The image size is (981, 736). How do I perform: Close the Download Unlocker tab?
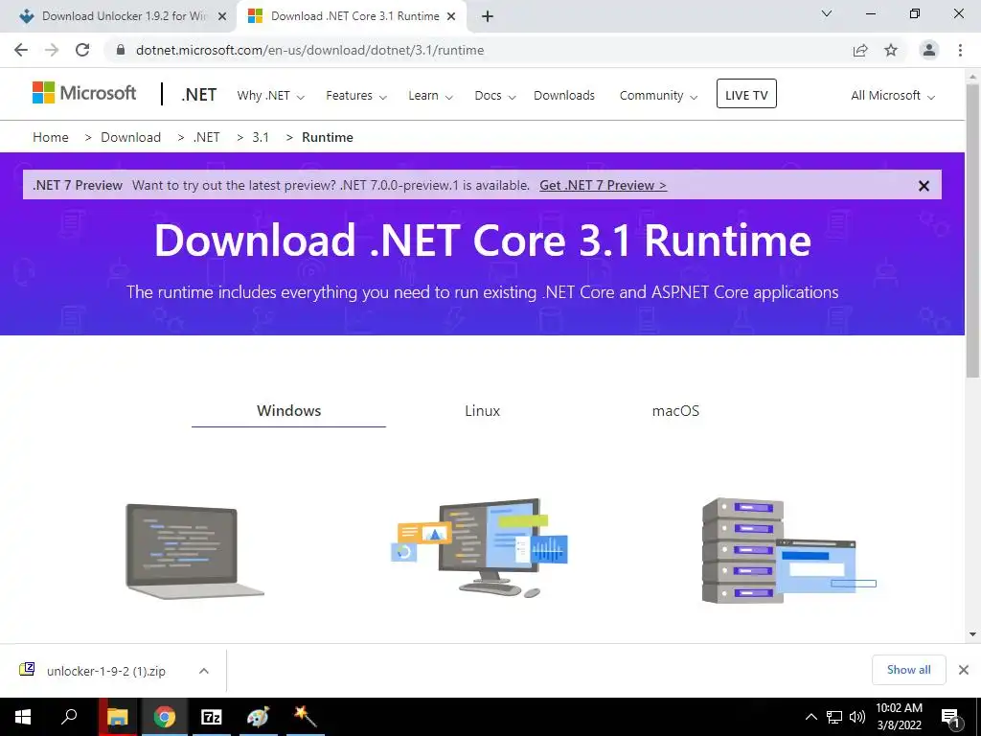[222, 16]
